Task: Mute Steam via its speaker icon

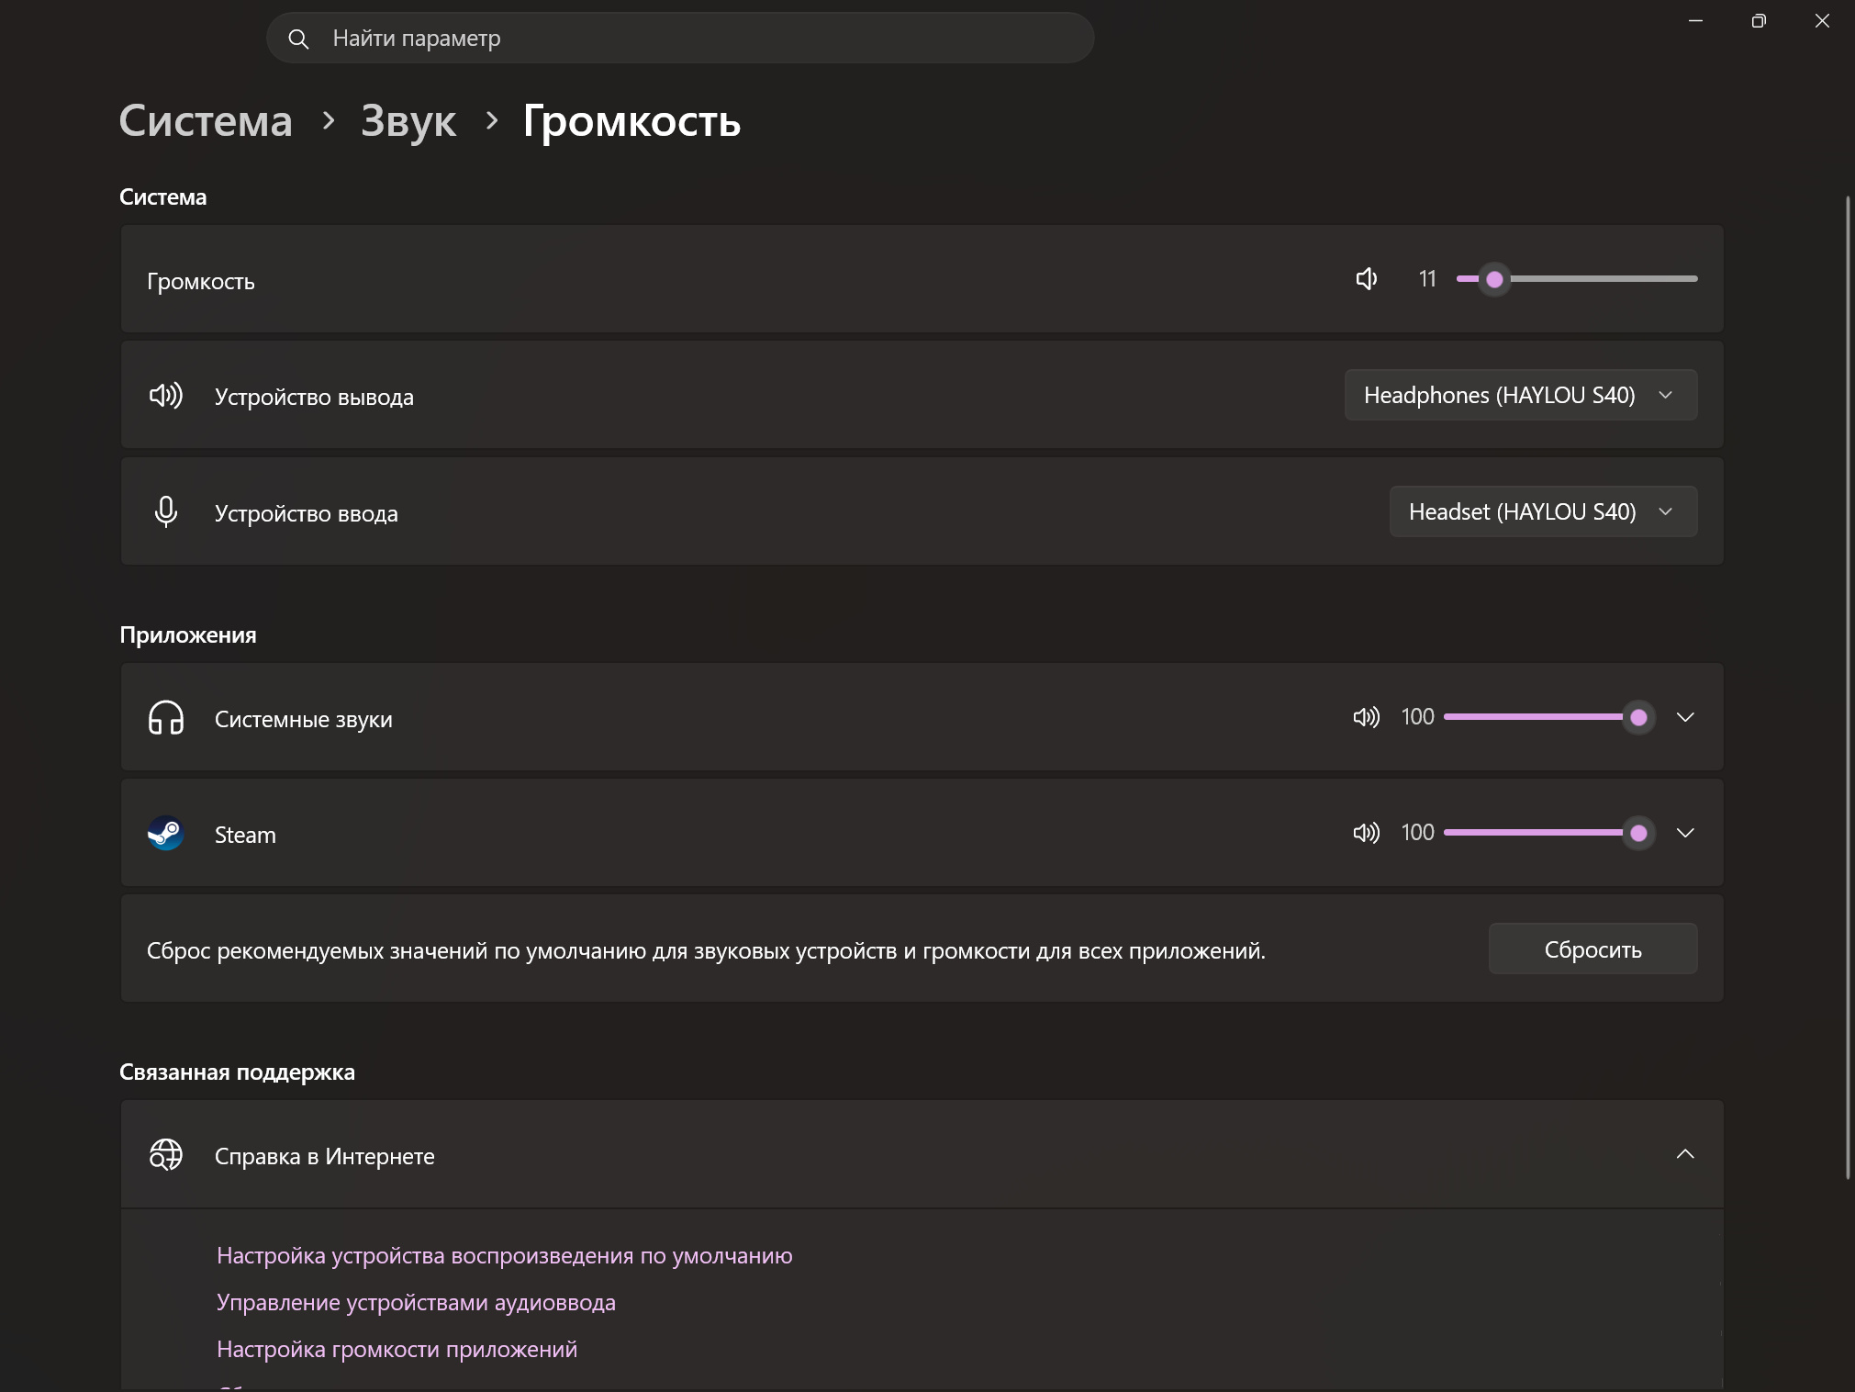Action: (1367, 833)
